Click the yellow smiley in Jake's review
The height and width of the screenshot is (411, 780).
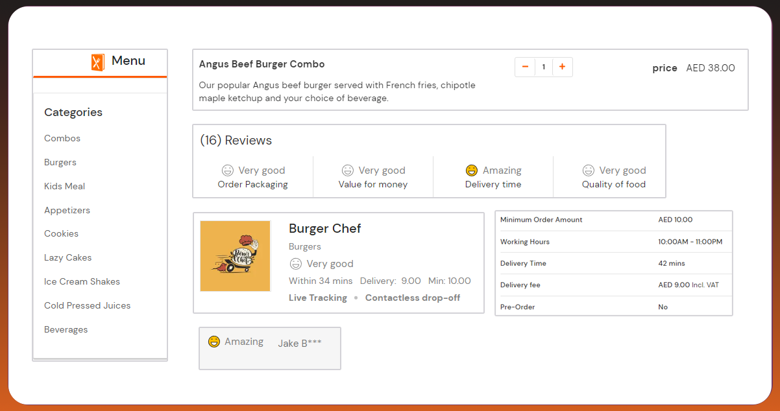(214, 342)
